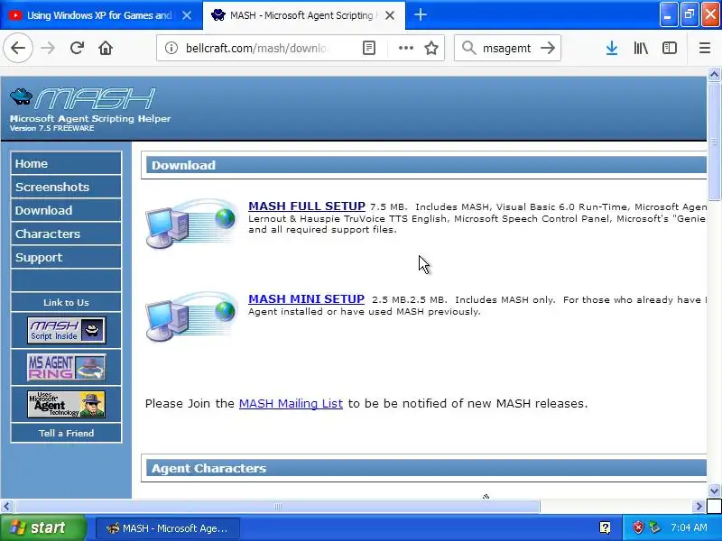Click the 7:04 AM system clock
Viewport: 722px width, 541px height.
pos(689,527)
